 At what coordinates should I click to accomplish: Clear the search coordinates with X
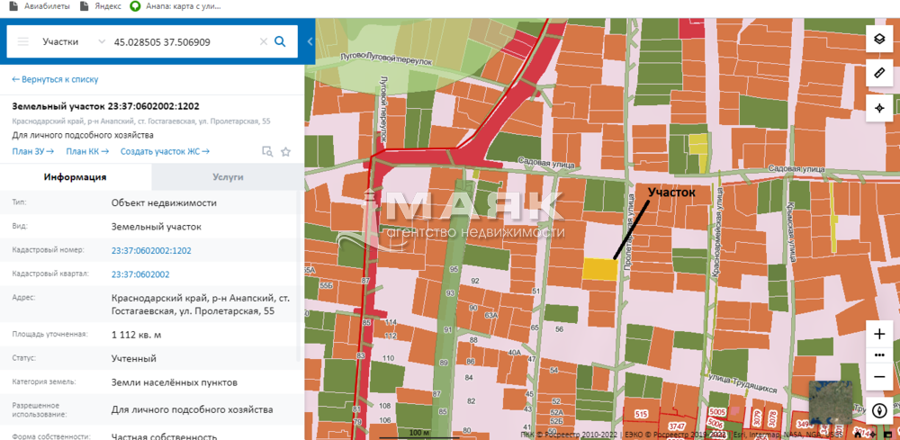(264, 41)
